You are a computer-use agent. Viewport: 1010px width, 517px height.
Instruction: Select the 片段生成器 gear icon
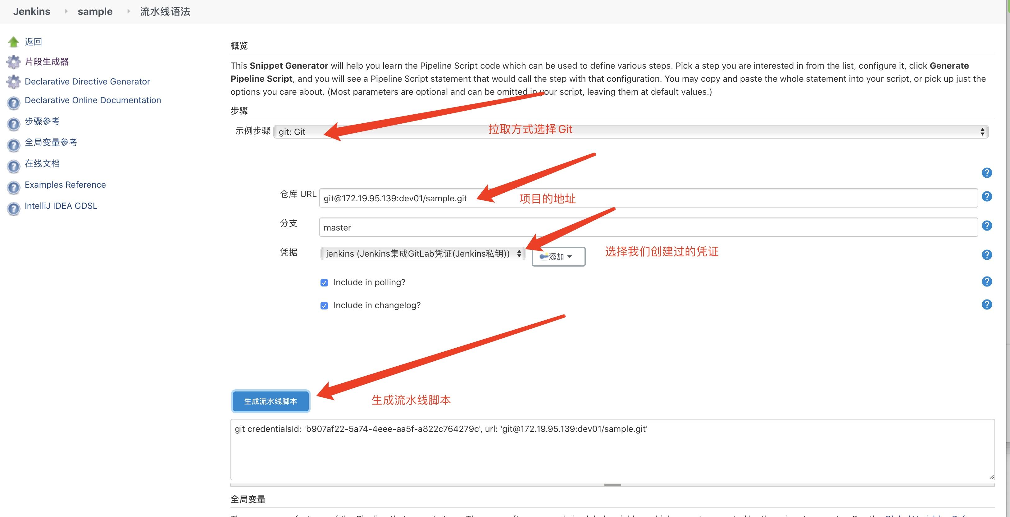coord(13,62)
